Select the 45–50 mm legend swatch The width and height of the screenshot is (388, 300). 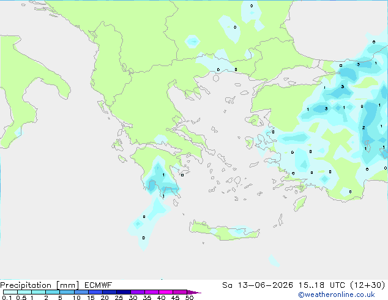pyautogui.click(x=180, y=292)
